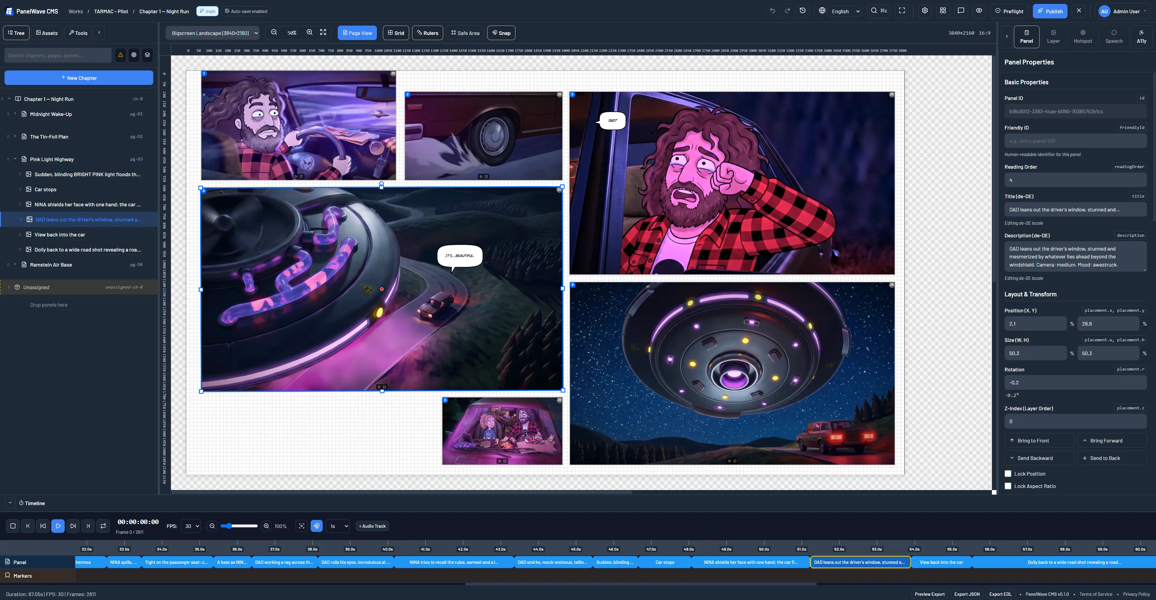This screenshot has width=1156, height=600.
Task: Click the target icon beside search
Action: pyautogui.click(x=134, y=55)
